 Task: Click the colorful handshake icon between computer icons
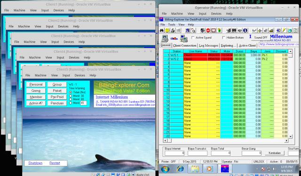pyautogui.click(x=174, y=38)
